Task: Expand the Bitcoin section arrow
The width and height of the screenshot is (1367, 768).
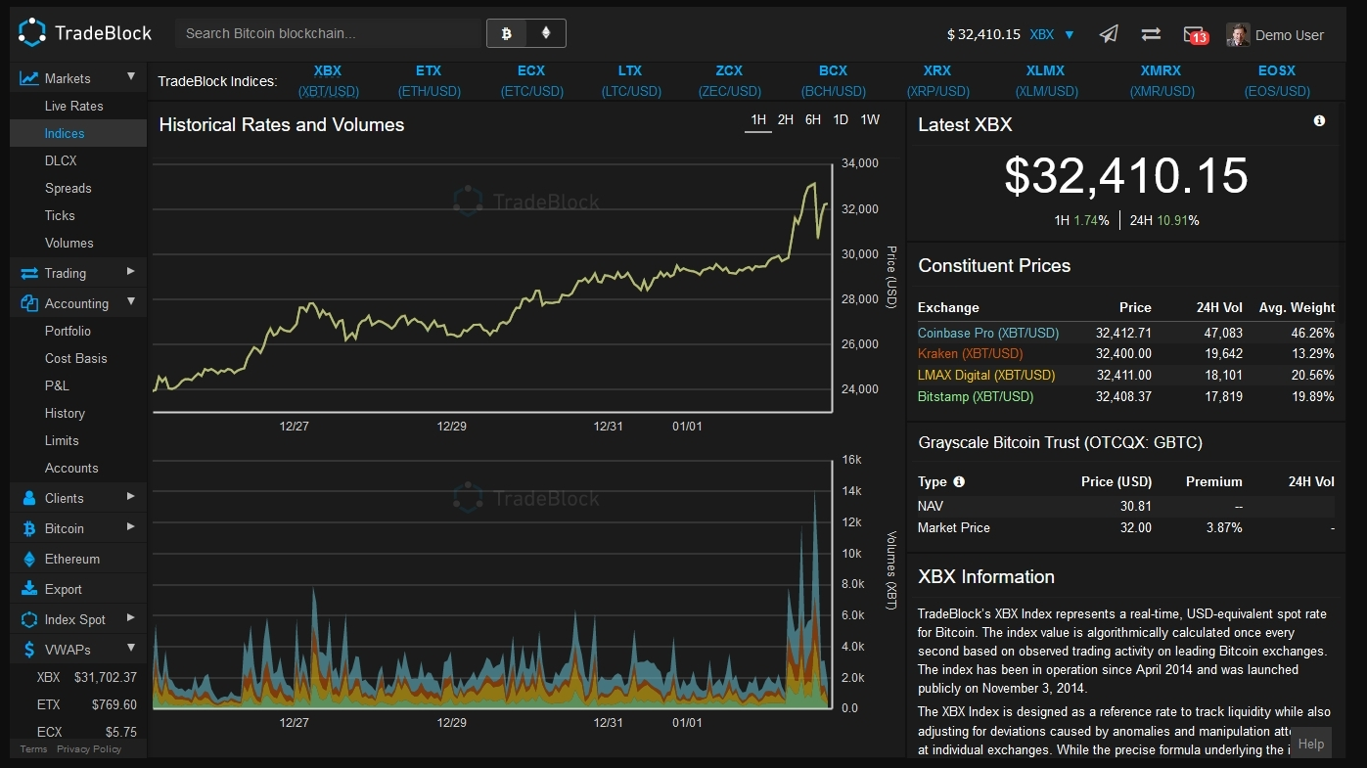Action: pyautogui.click(x=131, y=527)
